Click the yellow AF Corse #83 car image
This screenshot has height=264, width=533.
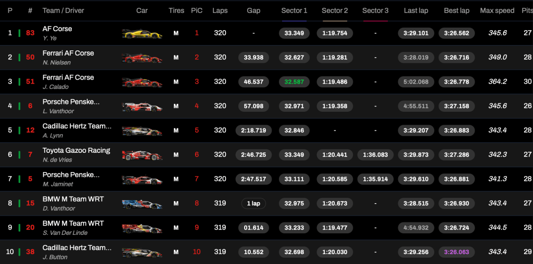142,34
